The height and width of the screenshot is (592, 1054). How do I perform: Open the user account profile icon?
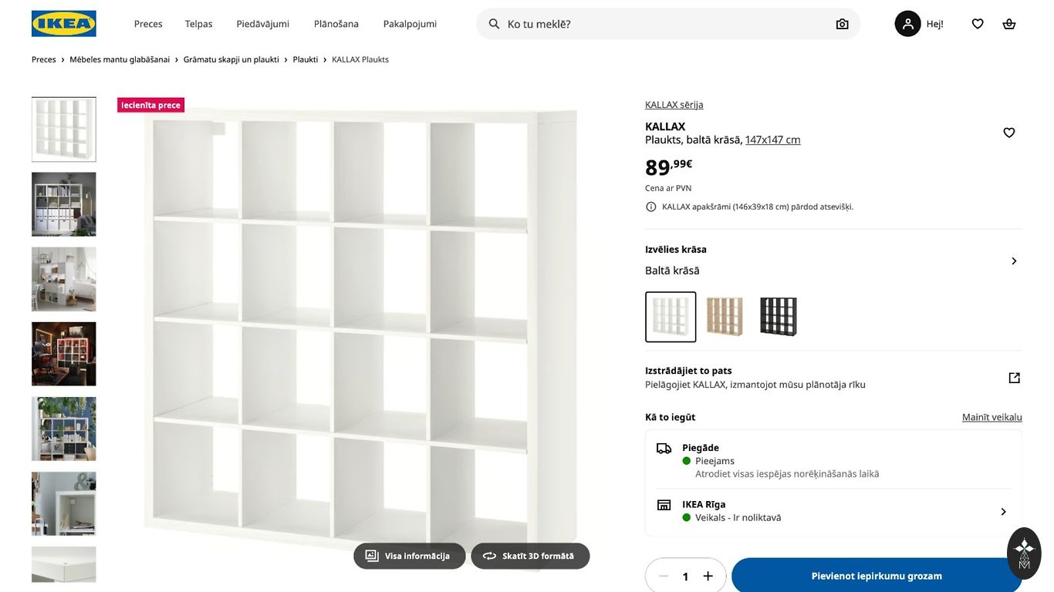pos(907,24)
